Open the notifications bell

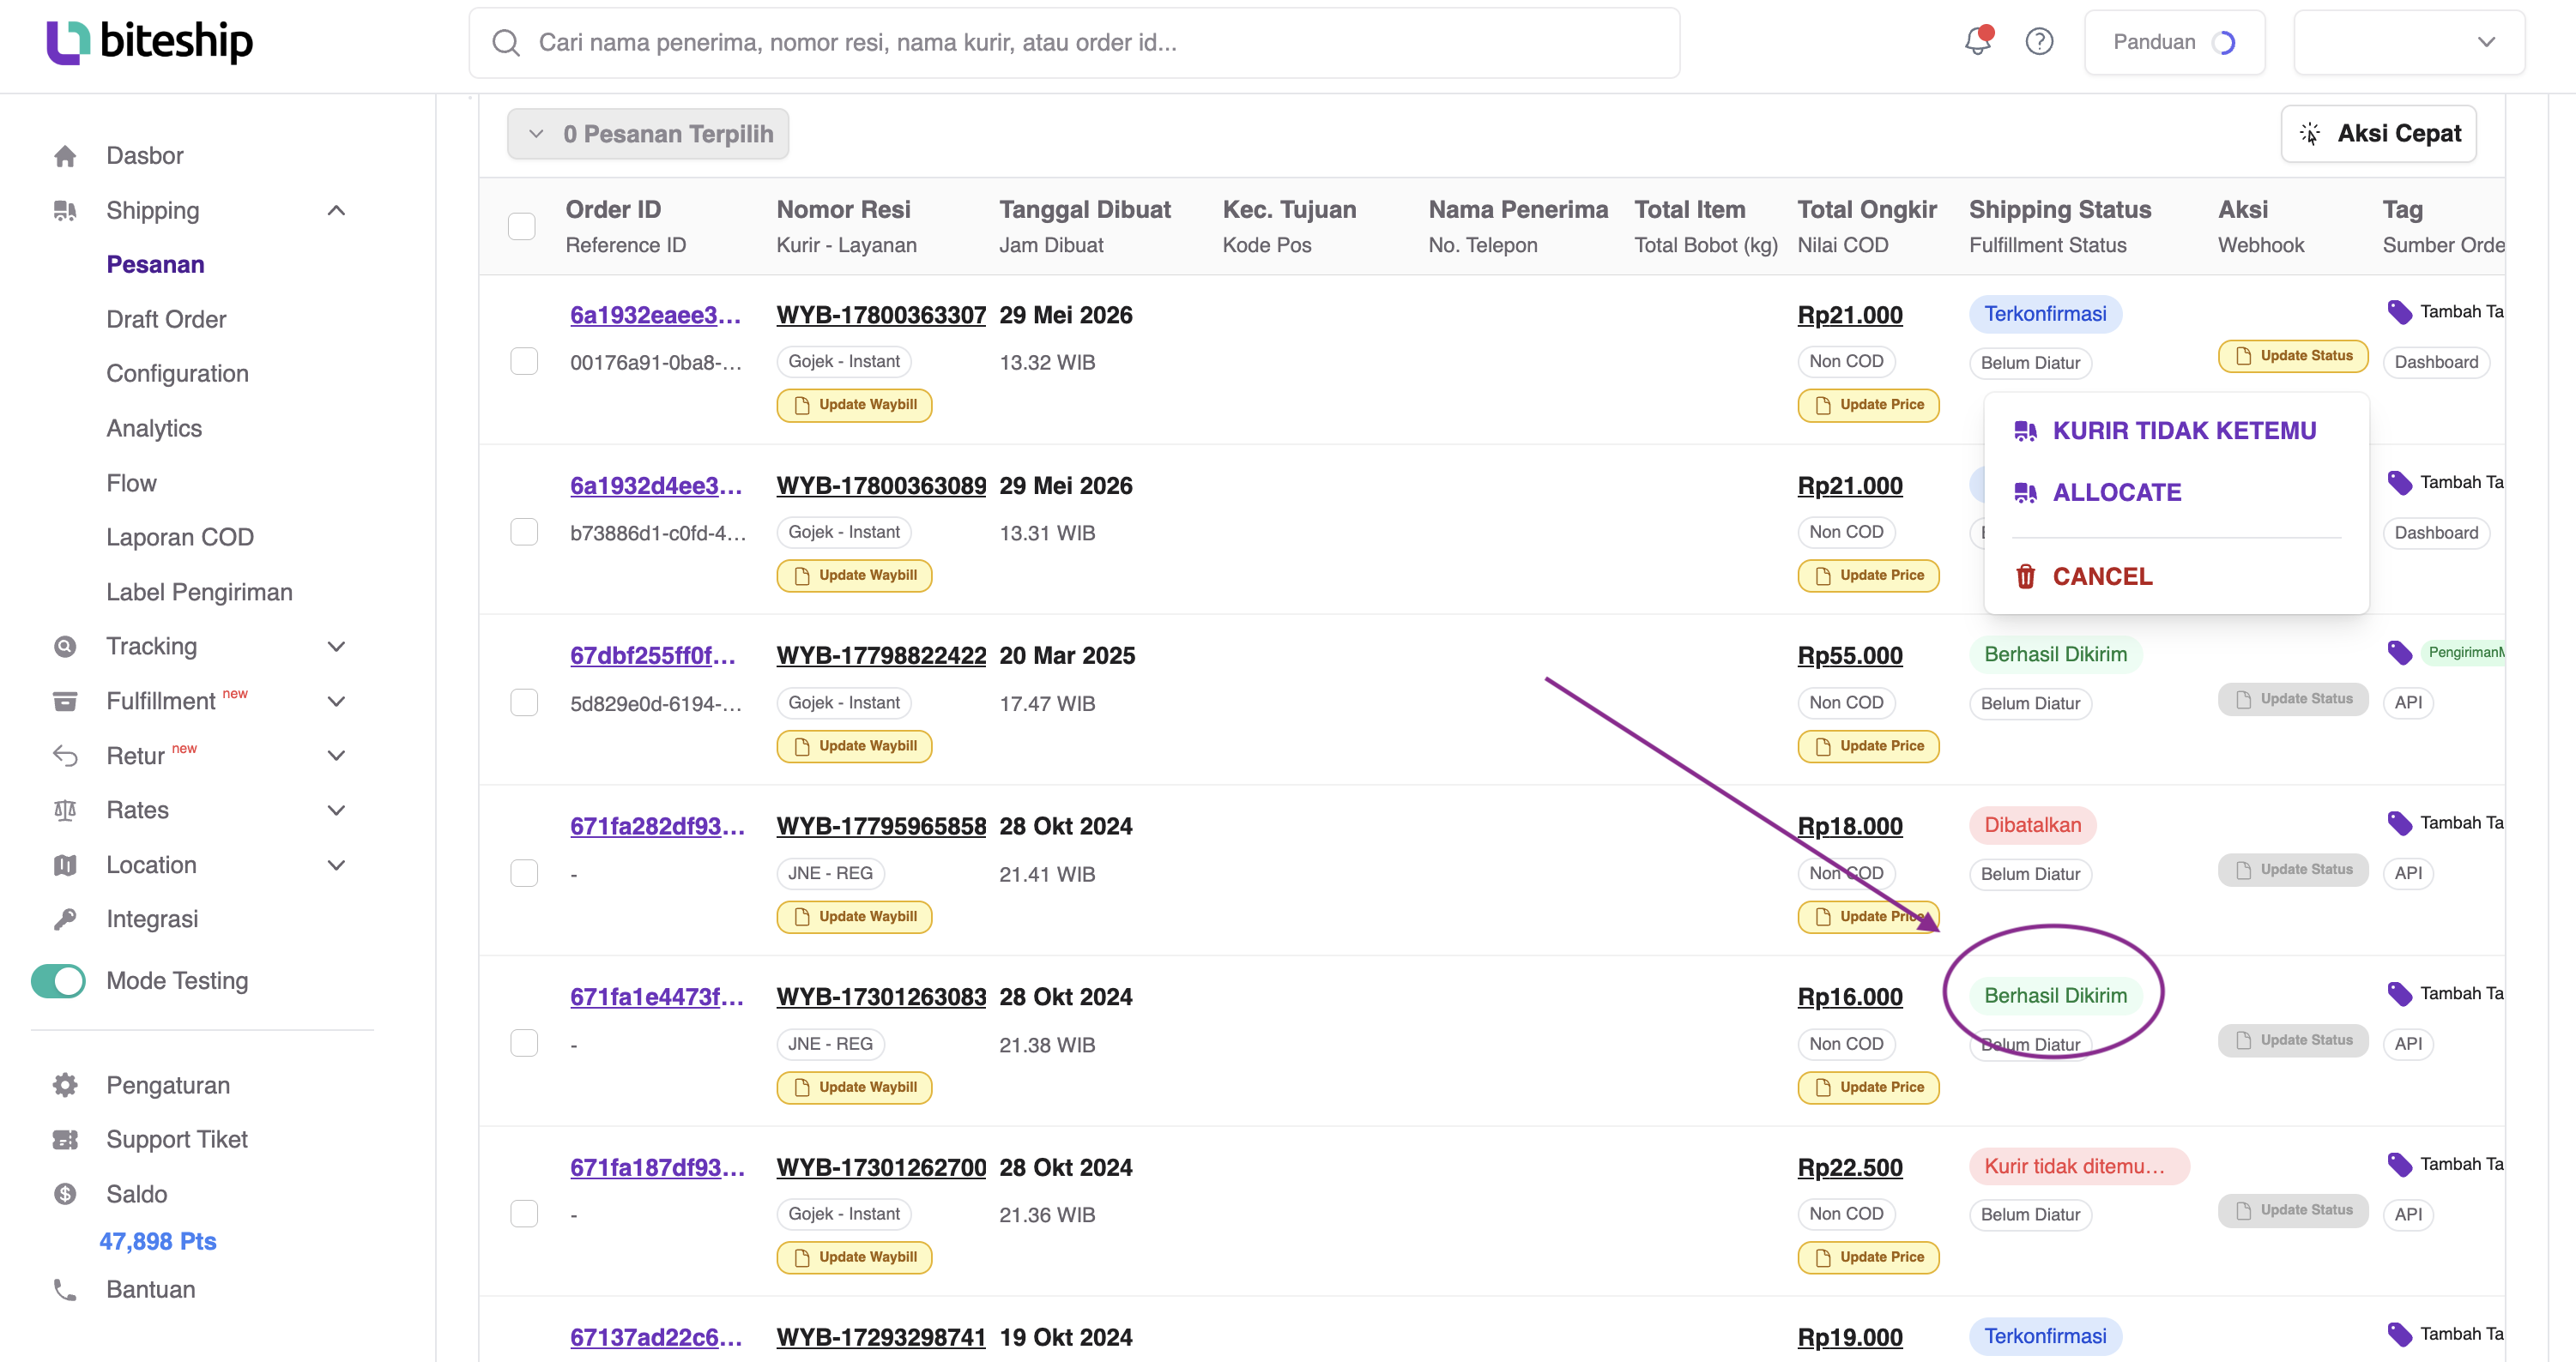tap(1977, 41)
